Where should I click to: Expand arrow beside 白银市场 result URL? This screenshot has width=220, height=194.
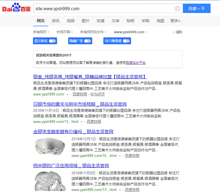point(81,122)
